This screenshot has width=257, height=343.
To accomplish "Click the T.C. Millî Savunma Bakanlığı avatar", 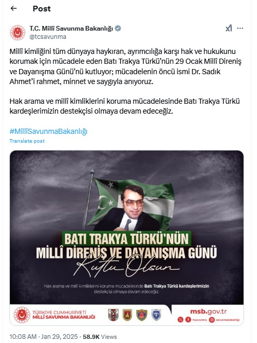I will click(x=18, y=32).
